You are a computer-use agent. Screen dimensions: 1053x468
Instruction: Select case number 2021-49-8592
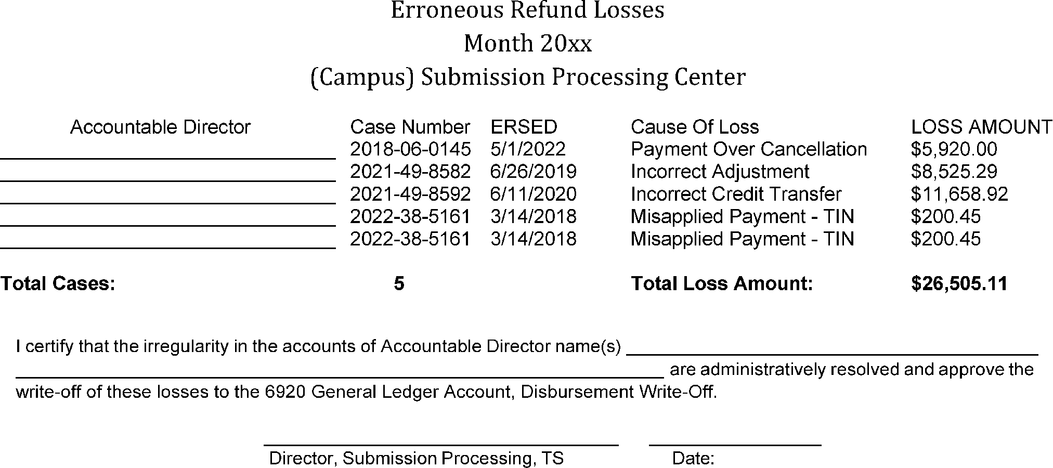point(410,194)
